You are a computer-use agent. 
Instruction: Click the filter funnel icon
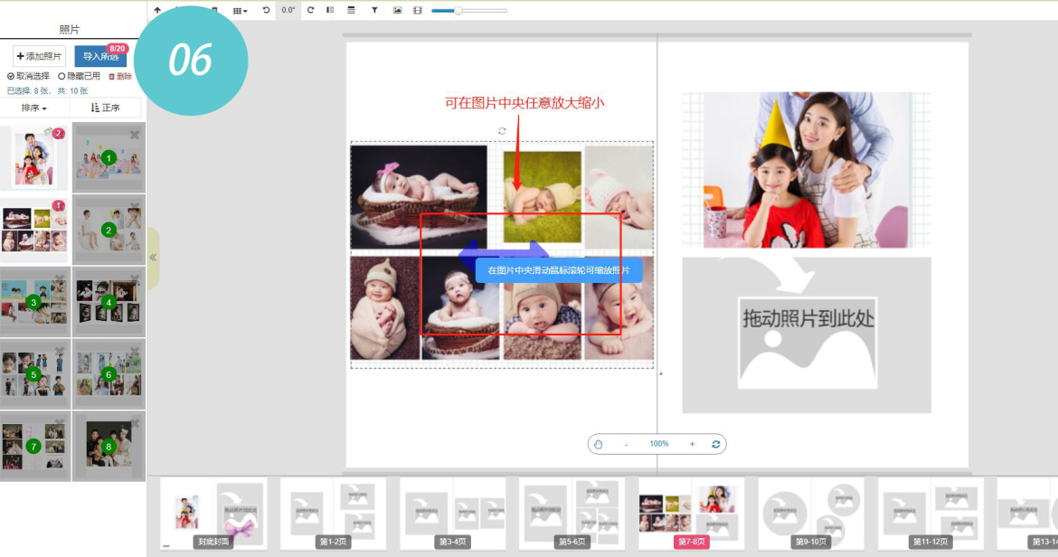pyautogui.click(x=374, y=10)
